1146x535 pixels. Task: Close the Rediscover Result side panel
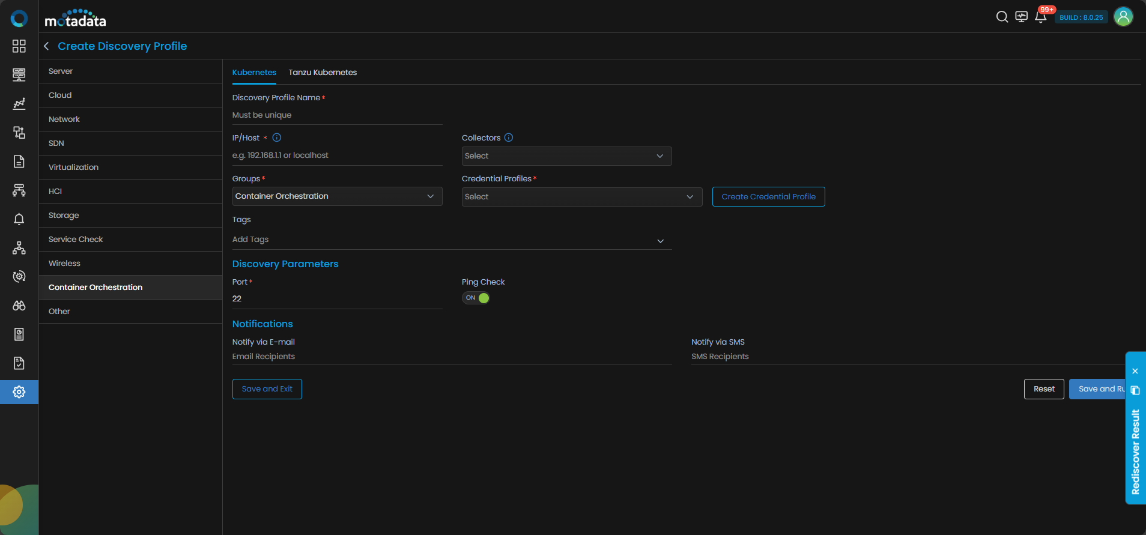[x=1135, y=371]
